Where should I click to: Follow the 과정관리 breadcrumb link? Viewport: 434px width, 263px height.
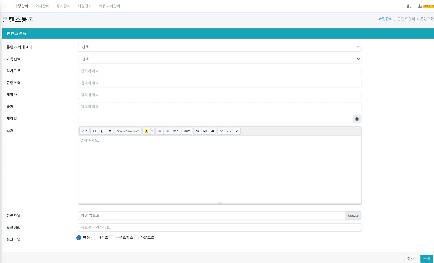click(x=385, y=19)
